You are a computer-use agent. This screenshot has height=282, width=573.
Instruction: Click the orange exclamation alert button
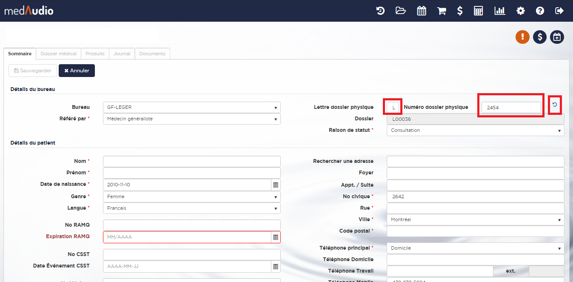coord(522,37)
